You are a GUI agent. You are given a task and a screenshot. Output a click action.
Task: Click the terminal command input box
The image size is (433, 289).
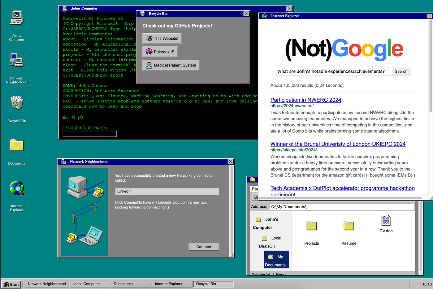90,134
